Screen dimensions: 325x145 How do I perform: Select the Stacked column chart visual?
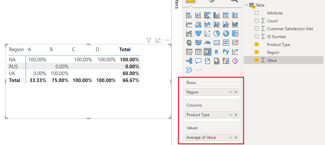(x=198, y=15)
